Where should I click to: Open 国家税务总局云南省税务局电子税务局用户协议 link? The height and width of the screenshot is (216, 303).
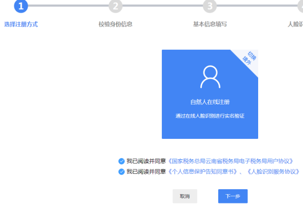click(x=231, y=161)
